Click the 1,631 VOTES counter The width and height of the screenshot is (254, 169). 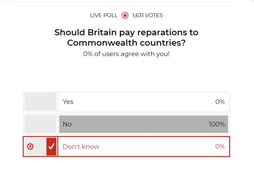147,16
